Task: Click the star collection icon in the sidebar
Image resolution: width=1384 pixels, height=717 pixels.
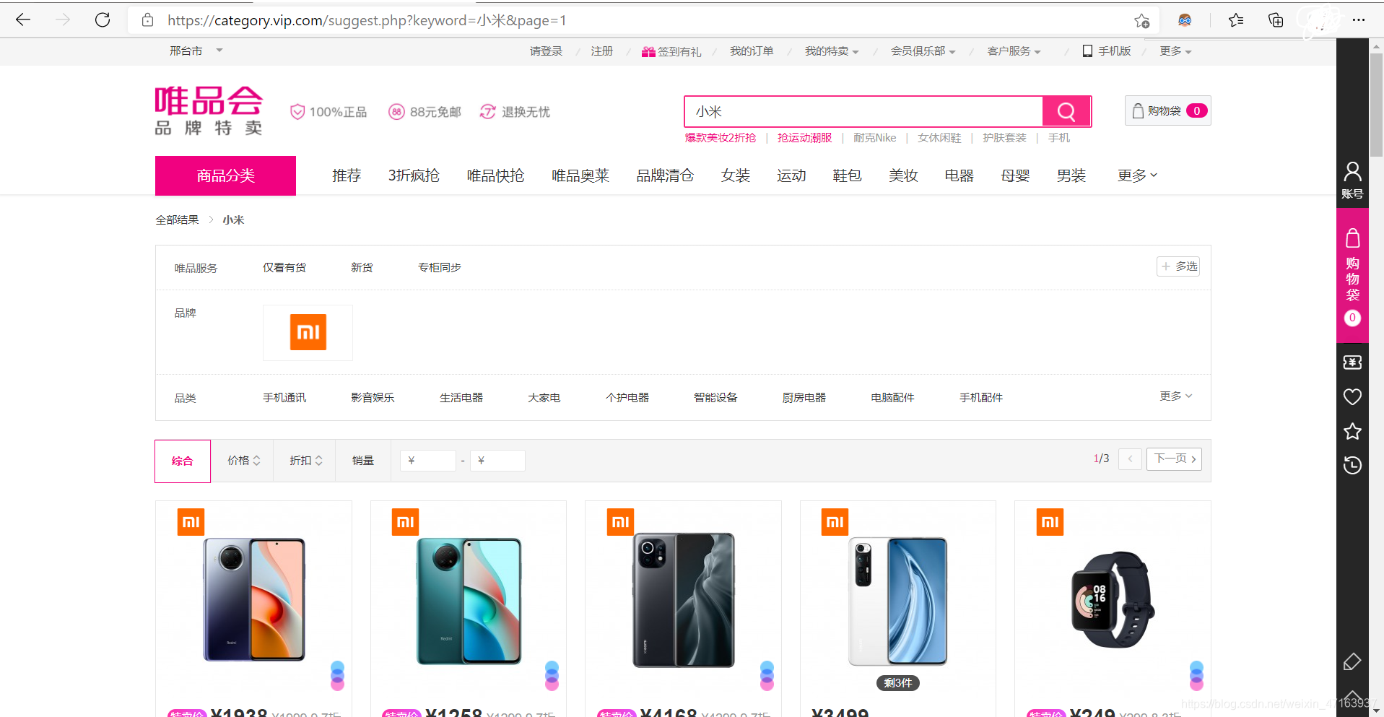Action: coord(1352,432)
